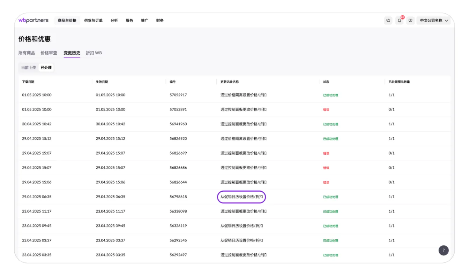Expand the 中文公司名称 account dropdown
Viewport: 469px width, 276px height.
pyautogui.click(x=433, y=21)
